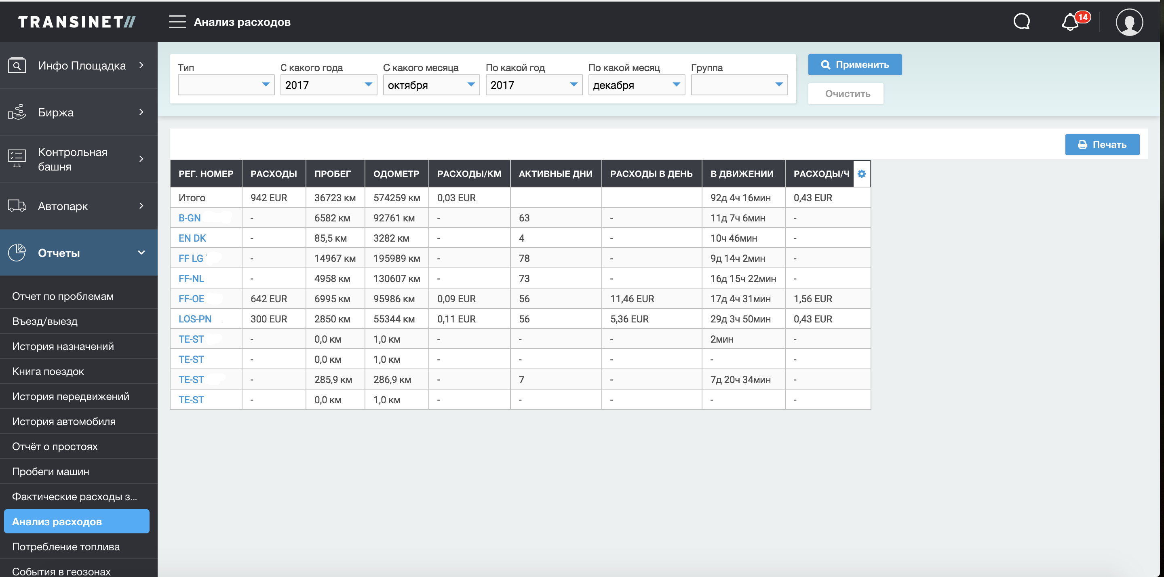Screen dimensions: 1164x577
Task: Collapse the Отчеты section chevron
Action: (141, 253)
